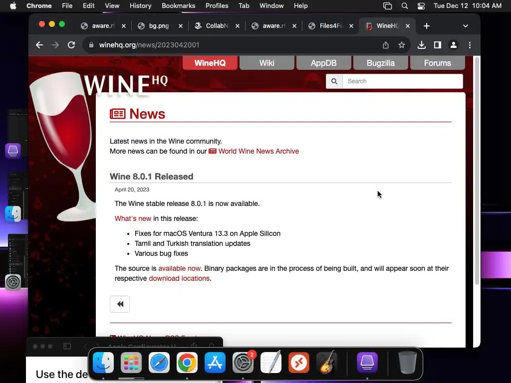The width and height of the screenshot is (511, 383).
Task: Close the bg.png tab
Action: (x=181, y=26)
